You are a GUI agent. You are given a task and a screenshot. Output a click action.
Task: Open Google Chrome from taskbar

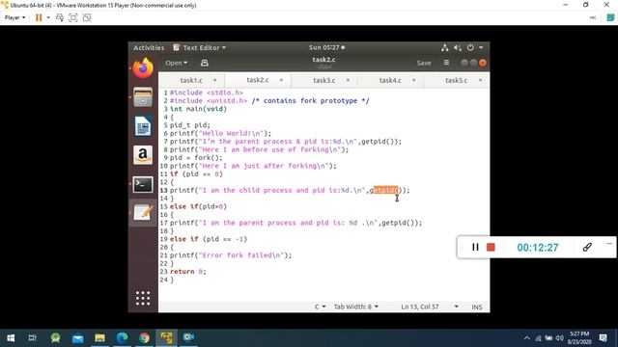coord(144,338)
